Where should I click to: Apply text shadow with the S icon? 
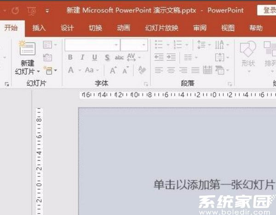[107, 58]
